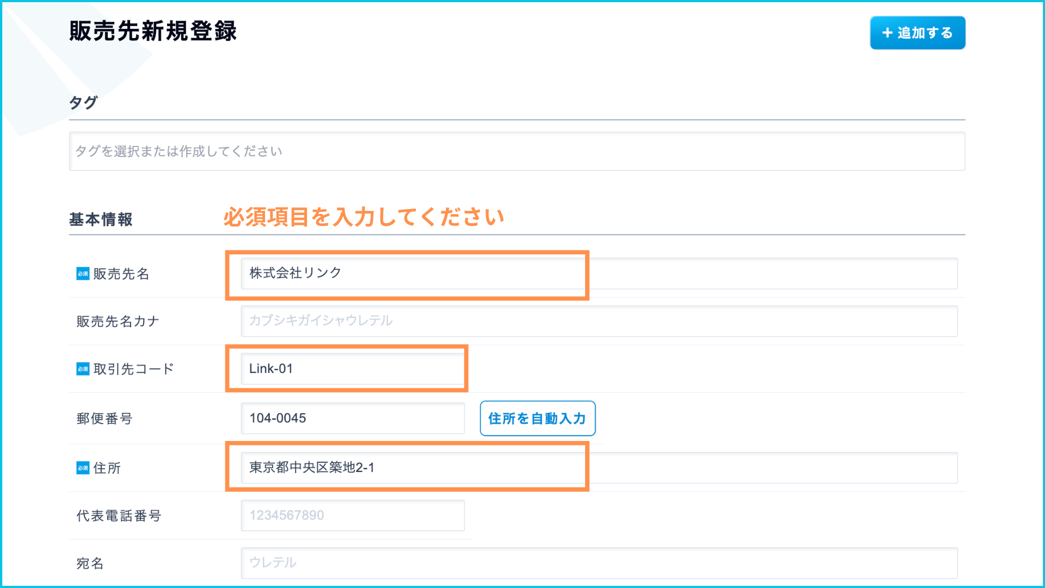Click the 宛名 input field
Screen dimensions: 1045x588
tap(599, 562)
